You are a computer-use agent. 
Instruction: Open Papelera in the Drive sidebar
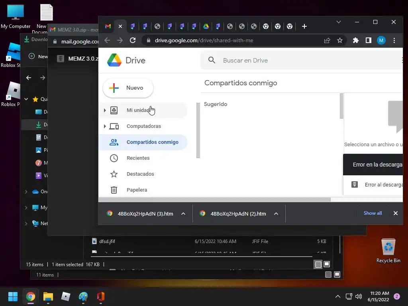pyautogui.click(x=143, y=190)
